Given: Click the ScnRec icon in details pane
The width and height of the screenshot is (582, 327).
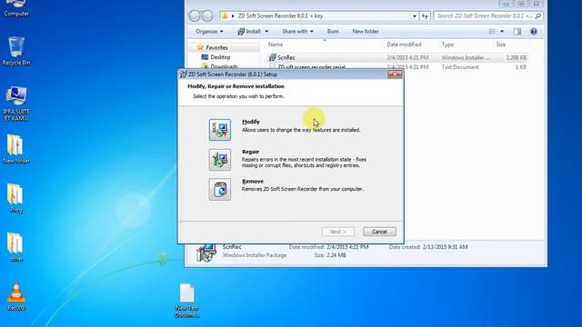Looking at the screenshot, I should (x=206, y=253).
